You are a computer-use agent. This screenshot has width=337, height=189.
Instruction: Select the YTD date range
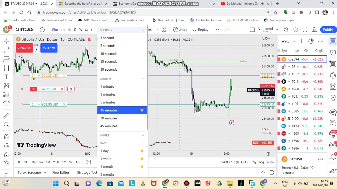coord(56,162)
